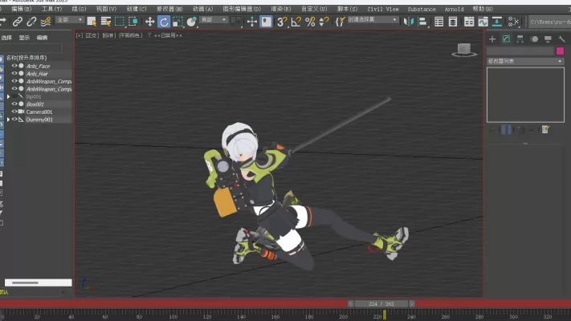
Task: Open the 编辑(E) menu
Action: point(22,9)
